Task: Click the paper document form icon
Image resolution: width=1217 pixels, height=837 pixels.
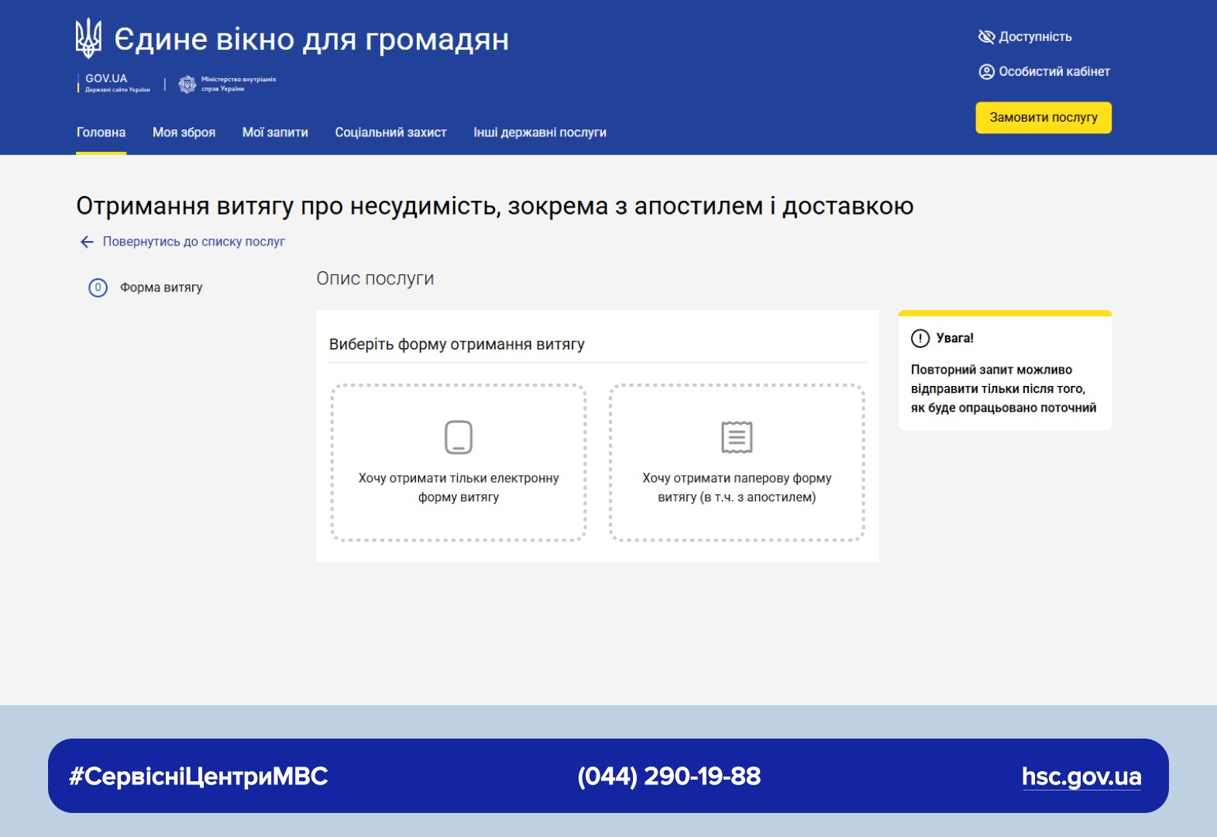Action: tap(737, 437)
